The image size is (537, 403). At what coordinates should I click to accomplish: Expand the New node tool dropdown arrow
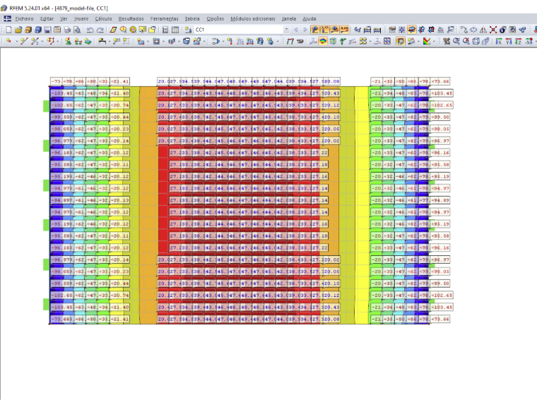click(x=16, y=41)
